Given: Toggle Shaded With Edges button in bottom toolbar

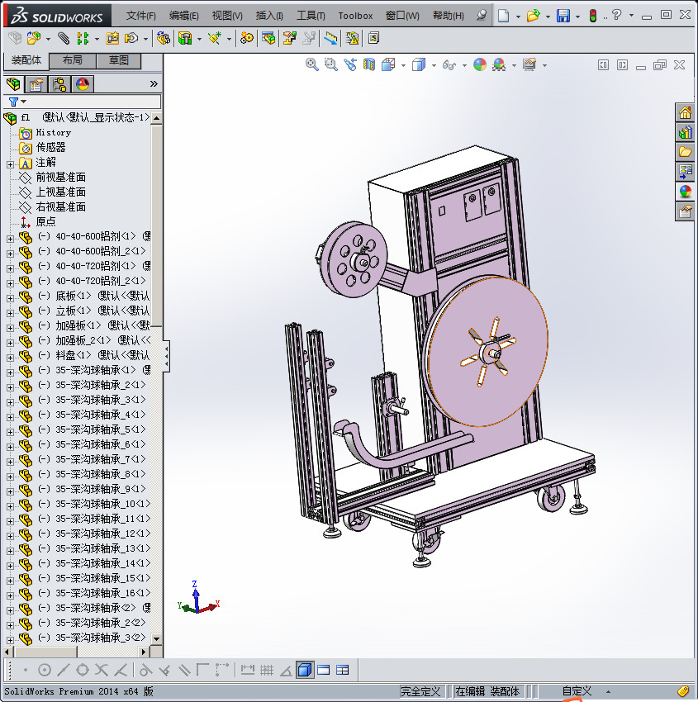Looking at the screenshot, I should (x=305, y=671).
